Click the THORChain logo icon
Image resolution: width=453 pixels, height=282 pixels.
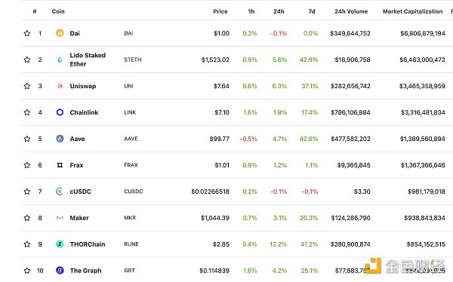(x=60, y=244)
